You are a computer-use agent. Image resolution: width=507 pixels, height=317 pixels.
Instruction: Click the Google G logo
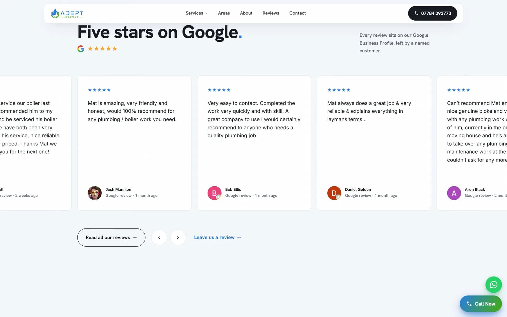[81, 49]
